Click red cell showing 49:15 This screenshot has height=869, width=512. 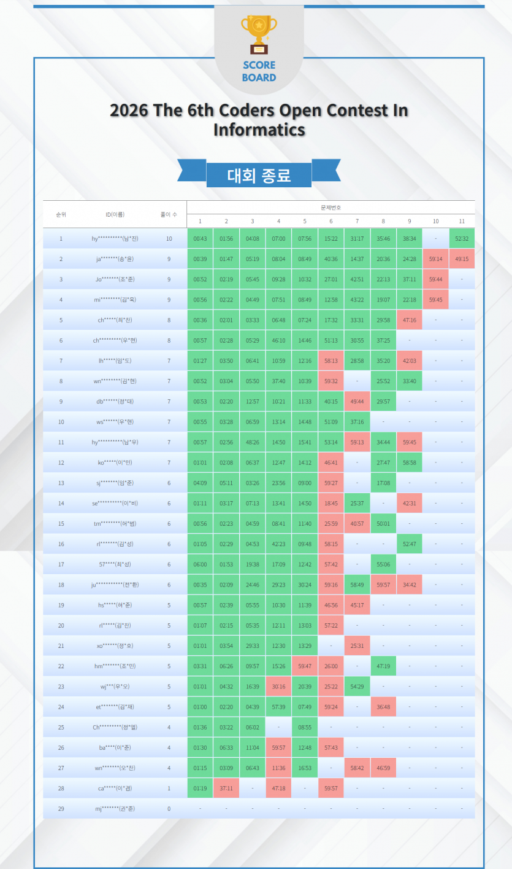[x=462, y=259]
